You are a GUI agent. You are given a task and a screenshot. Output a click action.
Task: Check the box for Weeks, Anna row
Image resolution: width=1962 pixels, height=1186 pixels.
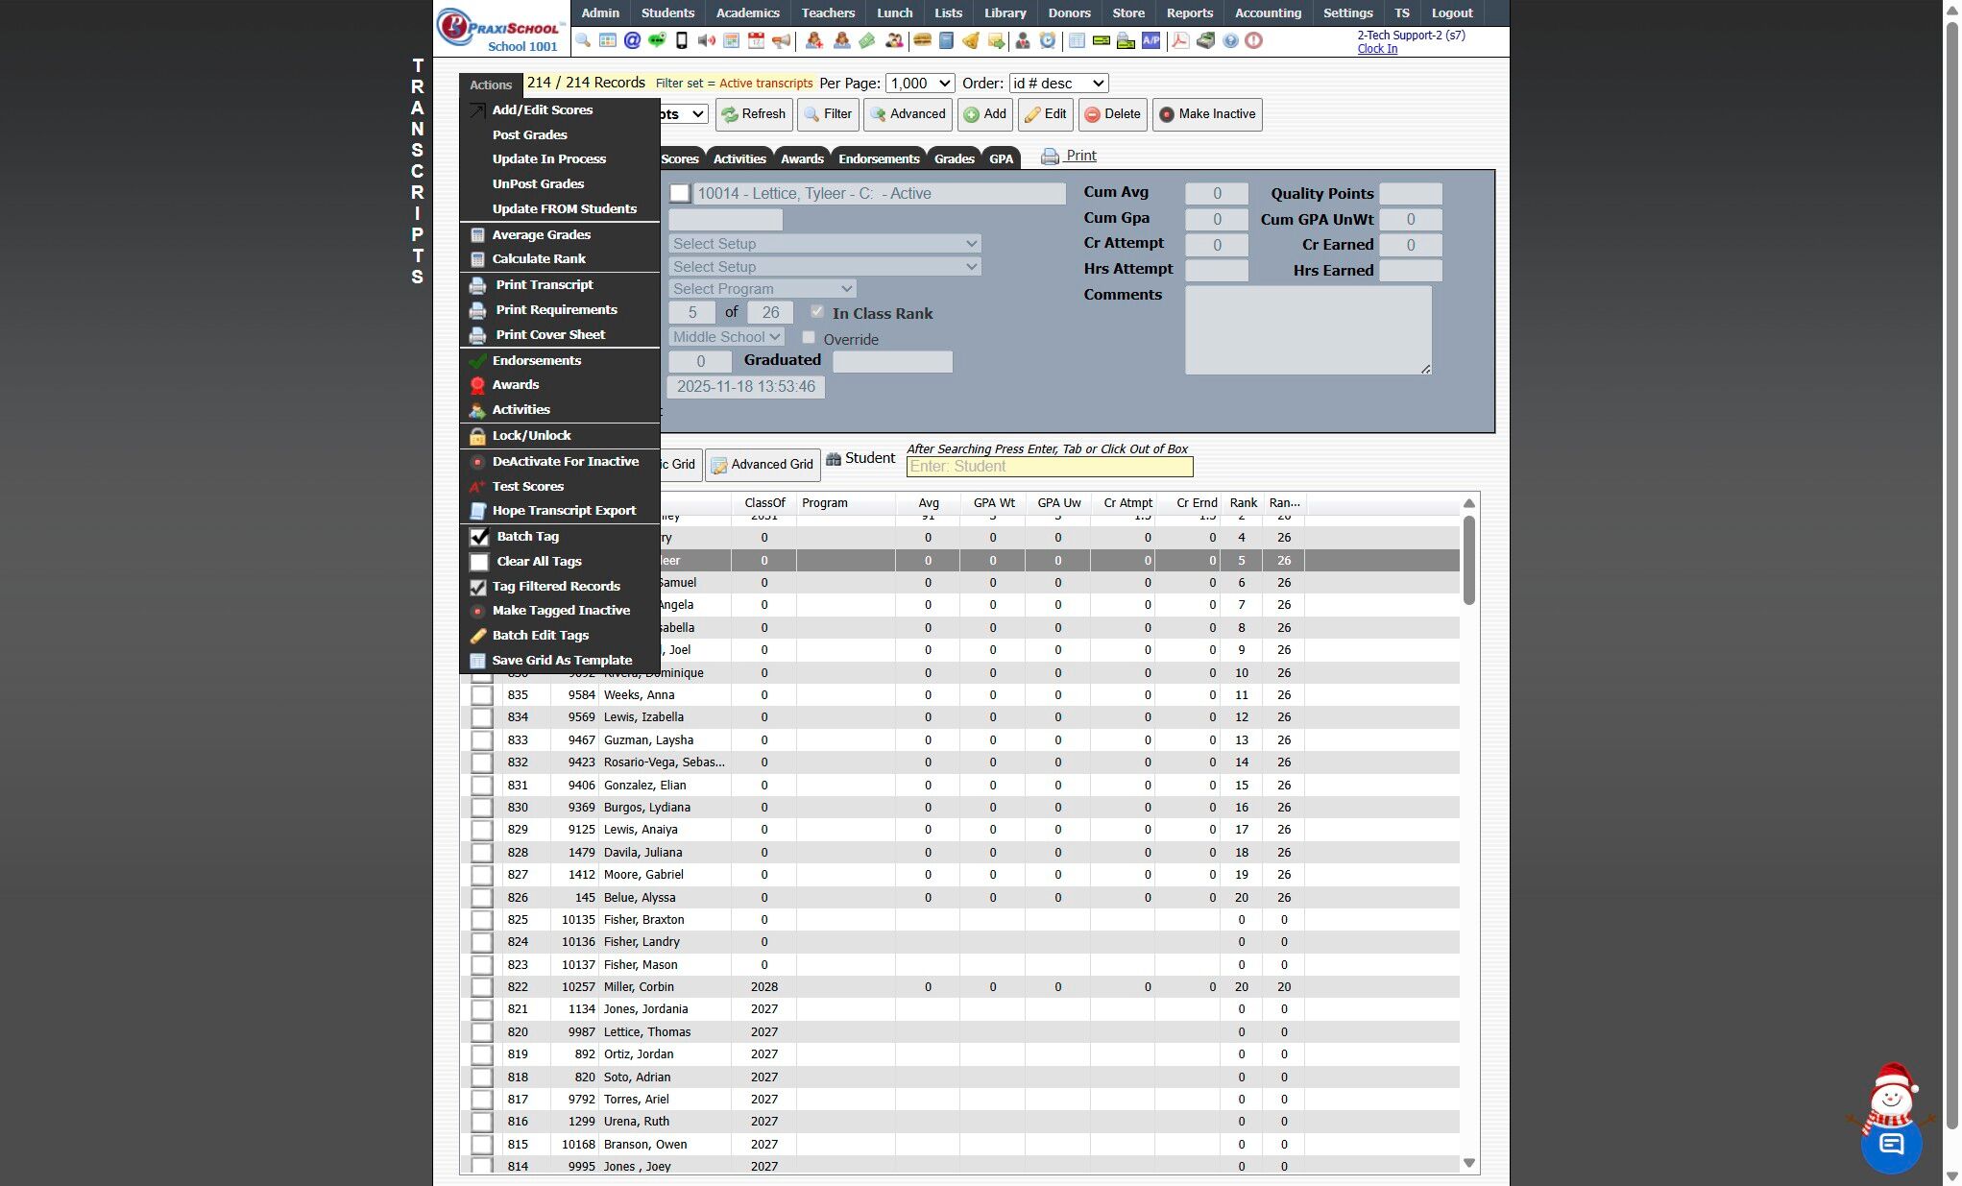pos(482,695)
